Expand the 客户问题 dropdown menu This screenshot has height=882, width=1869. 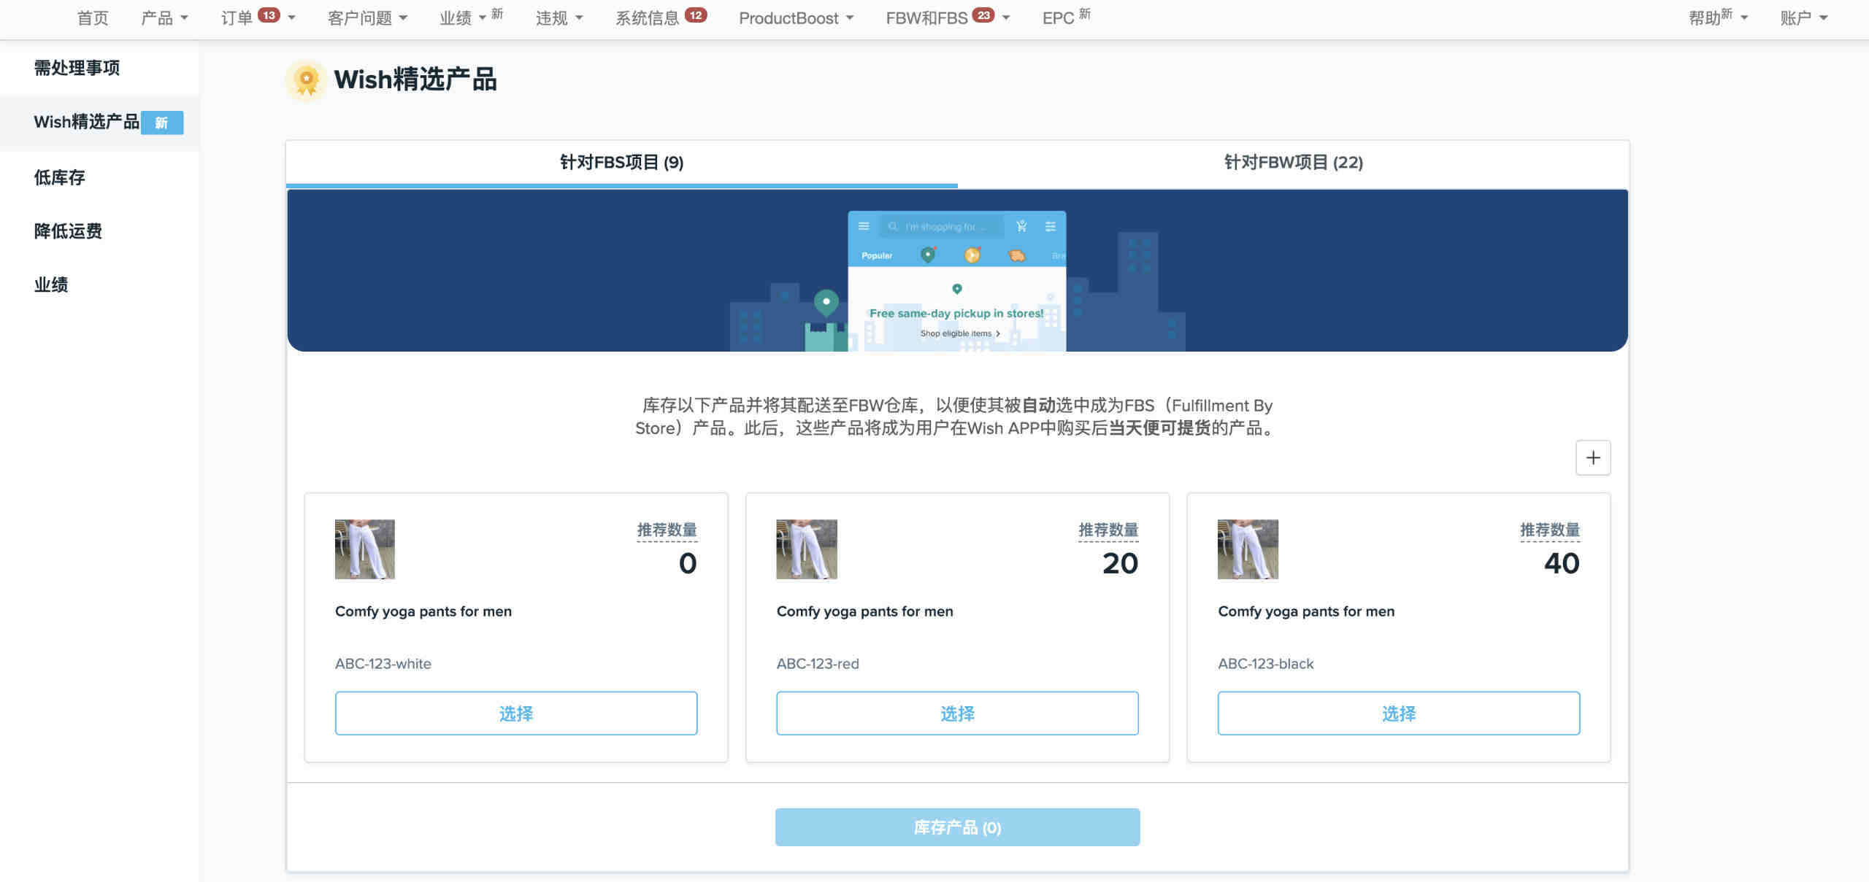(x=367, y=18)
